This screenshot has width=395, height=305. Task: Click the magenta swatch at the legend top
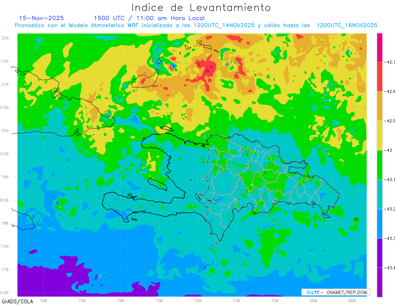point(380,47)
